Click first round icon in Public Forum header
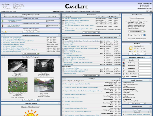 [63, 15]
